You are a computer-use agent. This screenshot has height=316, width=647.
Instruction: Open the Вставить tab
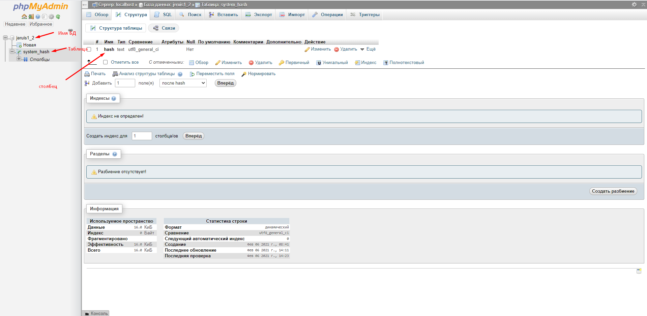223,14
